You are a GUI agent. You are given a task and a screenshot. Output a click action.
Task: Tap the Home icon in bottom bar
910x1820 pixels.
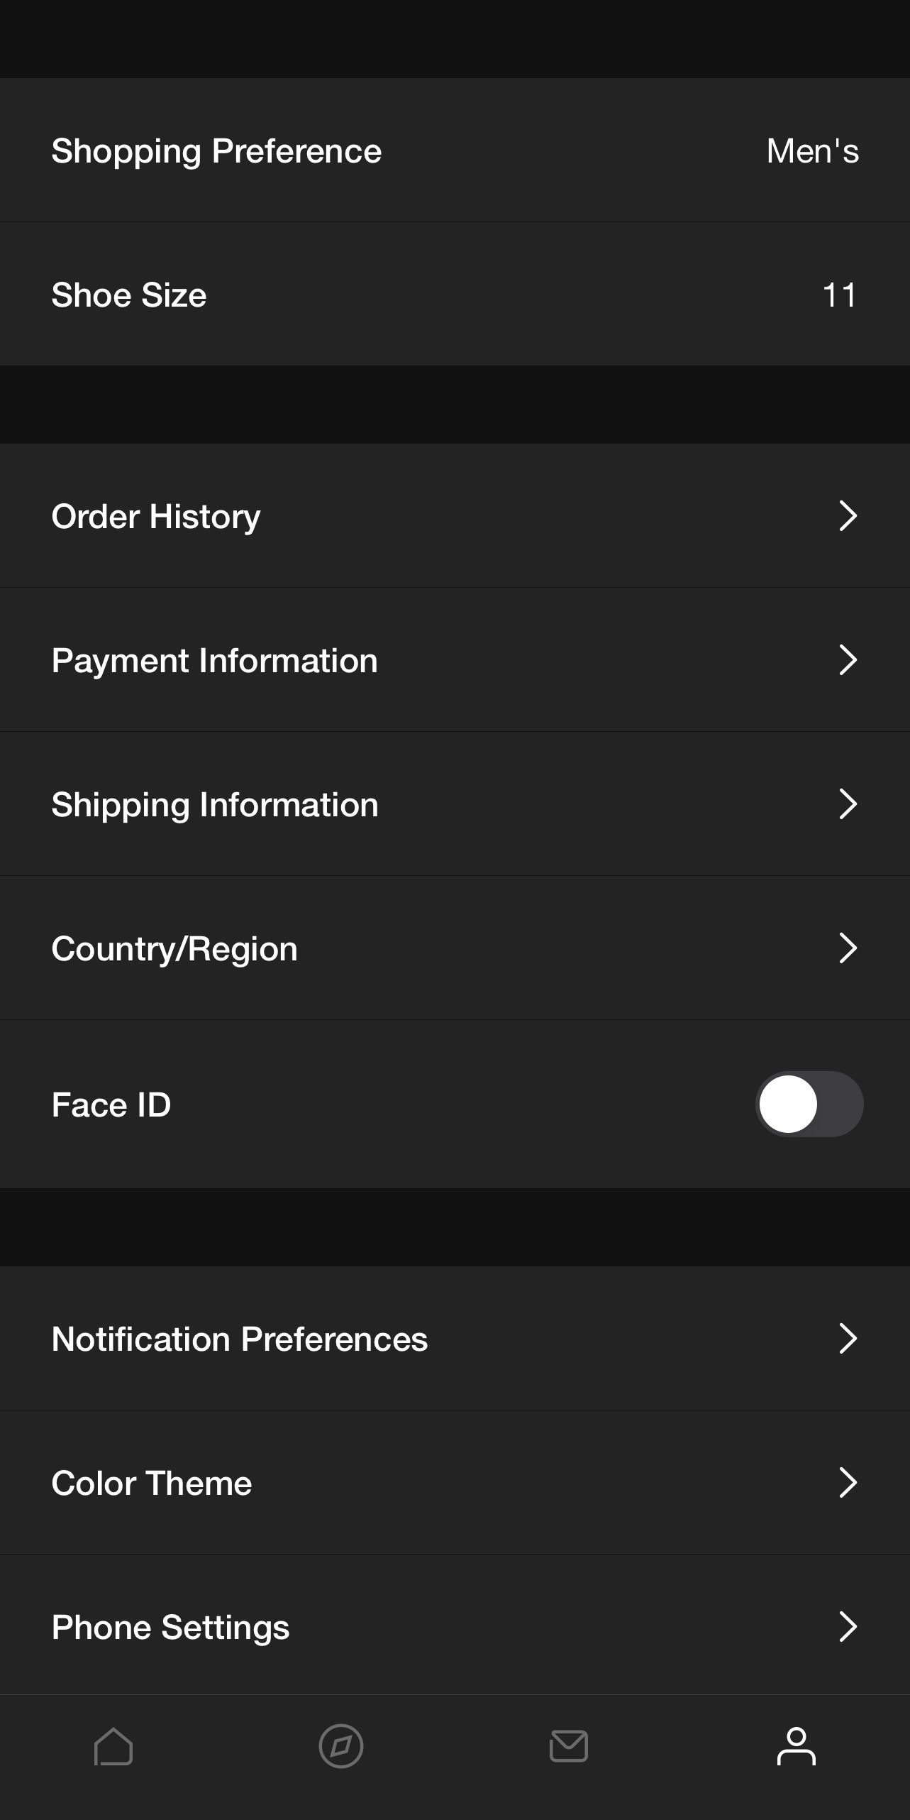pos(113,1746)
